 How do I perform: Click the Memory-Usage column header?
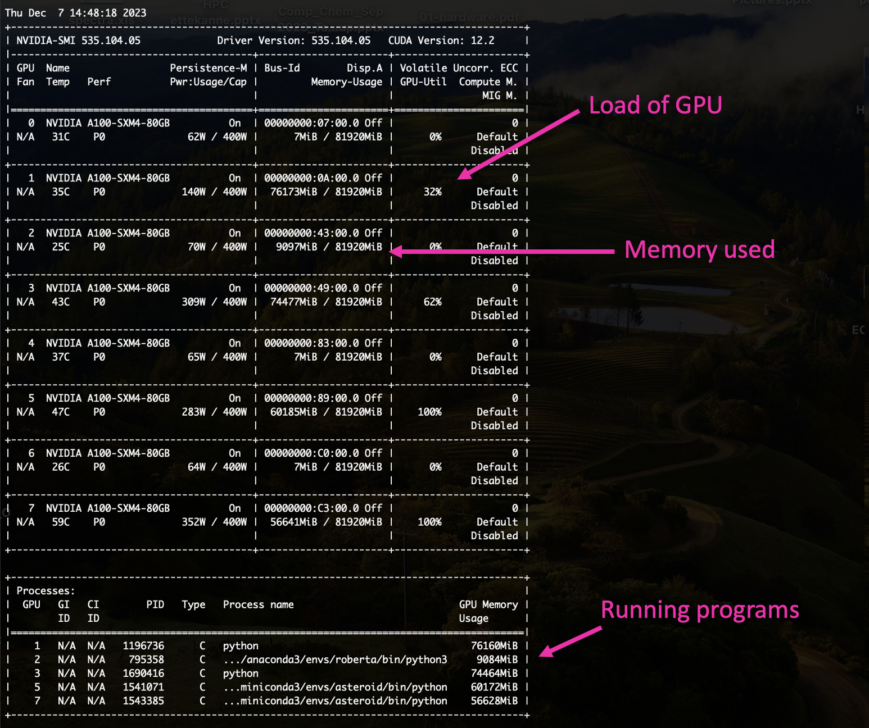tap(347, 82)
